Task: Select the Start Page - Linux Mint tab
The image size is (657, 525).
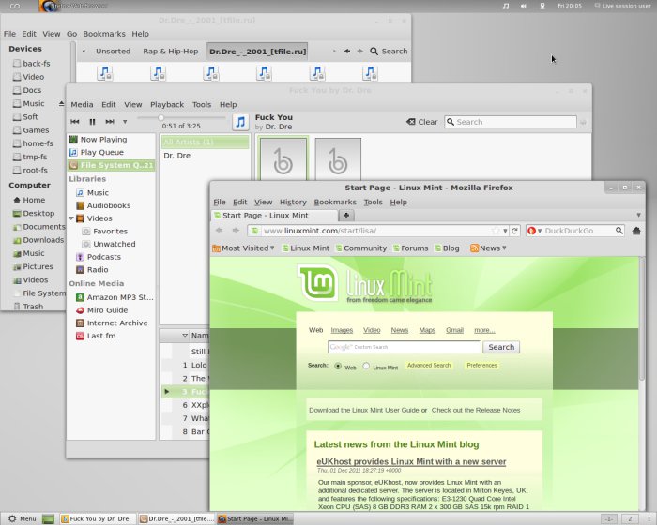Action: [x=274, y=216]
